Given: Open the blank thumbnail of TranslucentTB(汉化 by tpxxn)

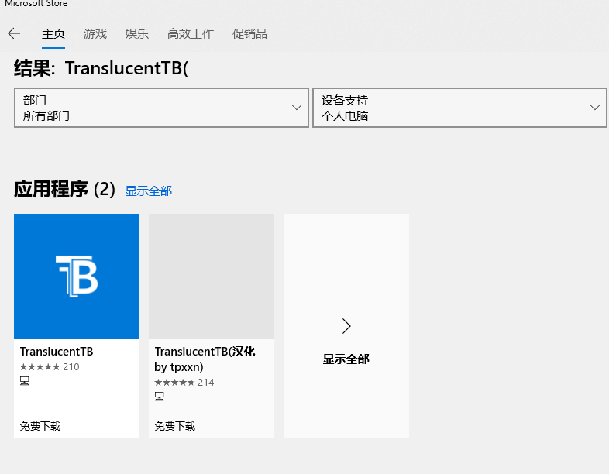Looking at the screenshot, I should click(x=212, y=276).
